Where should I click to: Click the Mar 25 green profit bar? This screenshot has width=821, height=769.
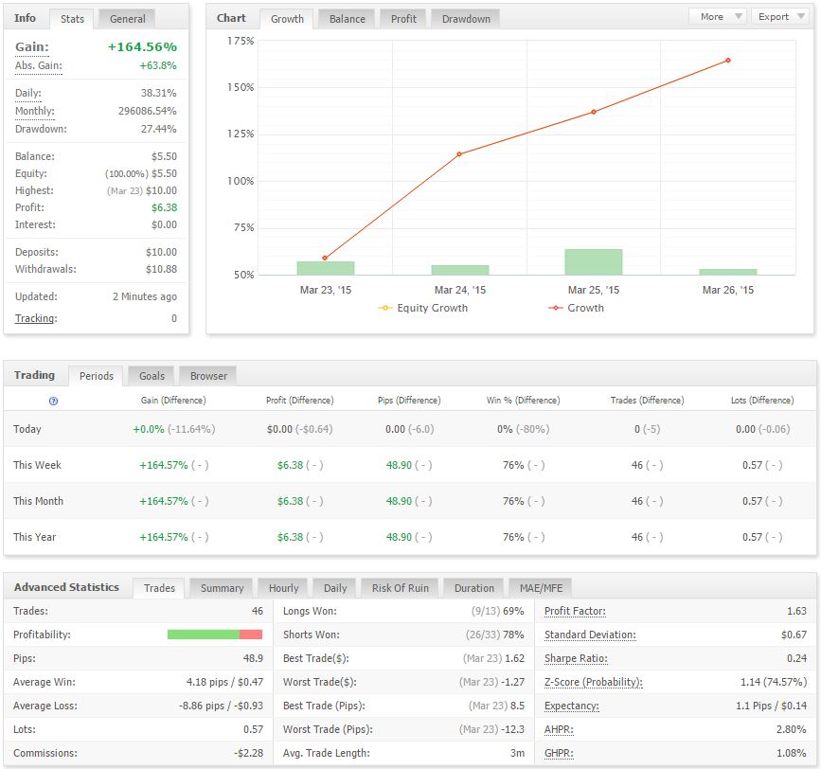coord(593,262)
